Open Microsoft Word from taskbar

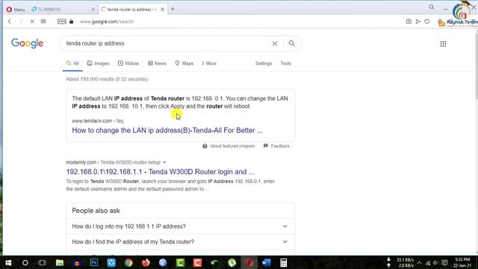tap(266, 262)
